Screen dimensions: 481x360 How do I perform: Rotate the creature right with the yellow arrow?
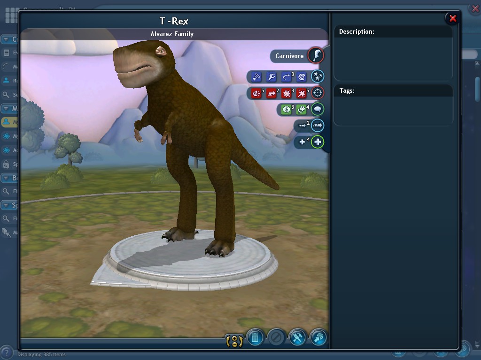(241, 341)
